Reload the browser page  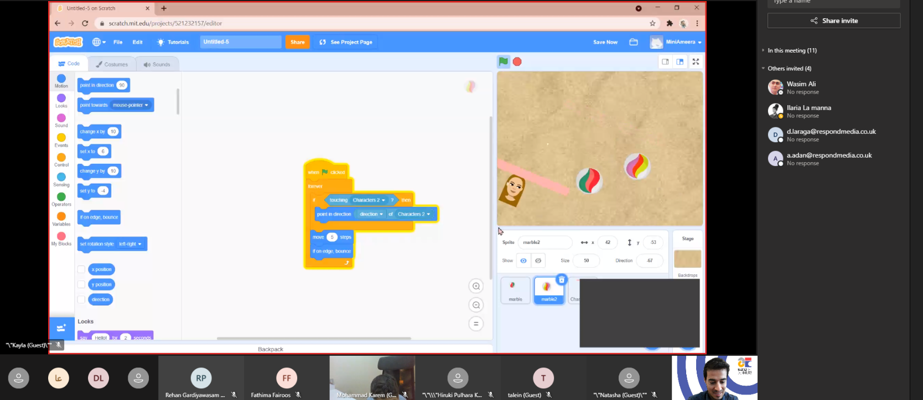(x=85, y=23)
